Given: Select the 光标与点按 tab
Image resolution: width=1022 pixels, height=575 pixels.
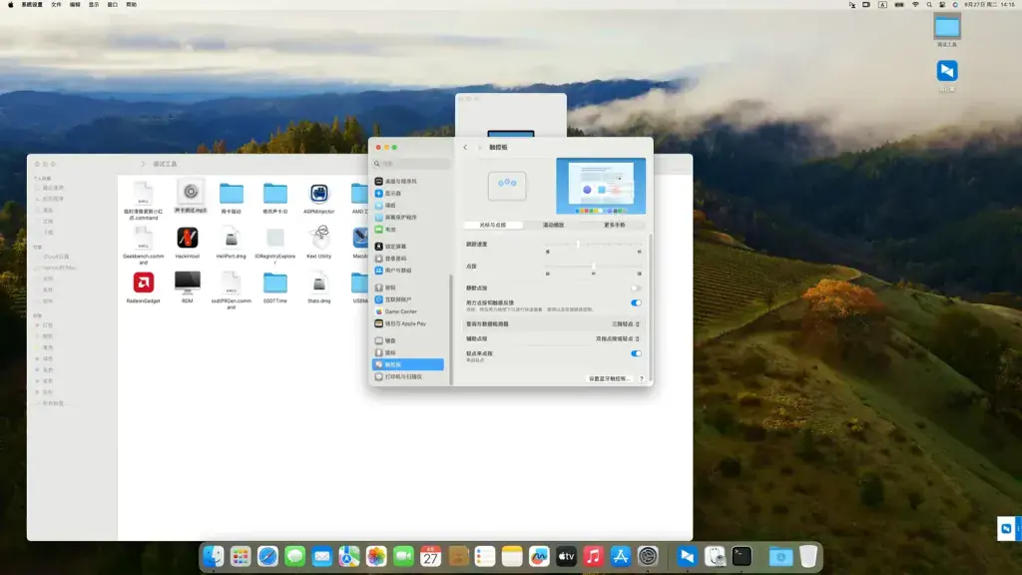Looking at the screenshot, I should pyautogui.click(x=493, y=225).
